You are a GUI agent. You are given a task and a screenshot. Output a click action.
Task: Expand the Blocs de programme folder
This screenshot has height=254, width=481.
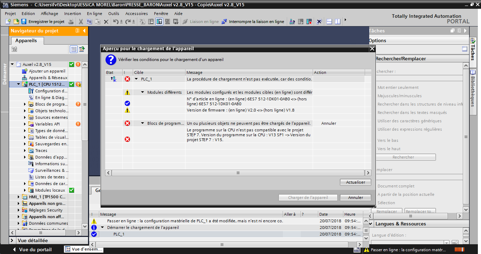point(25,104)
